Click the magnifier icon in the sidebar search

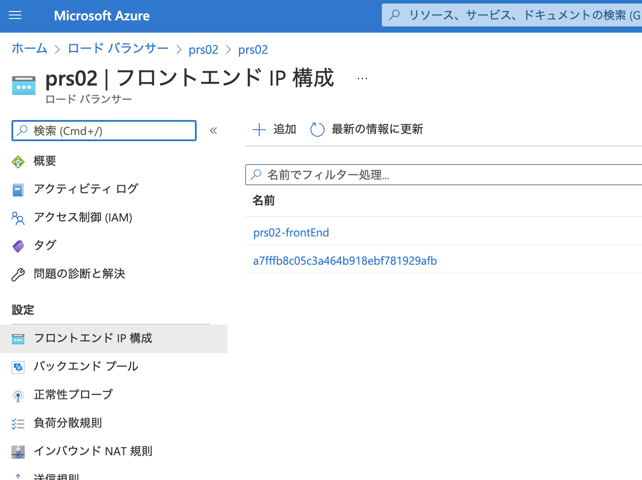[22, 131]
